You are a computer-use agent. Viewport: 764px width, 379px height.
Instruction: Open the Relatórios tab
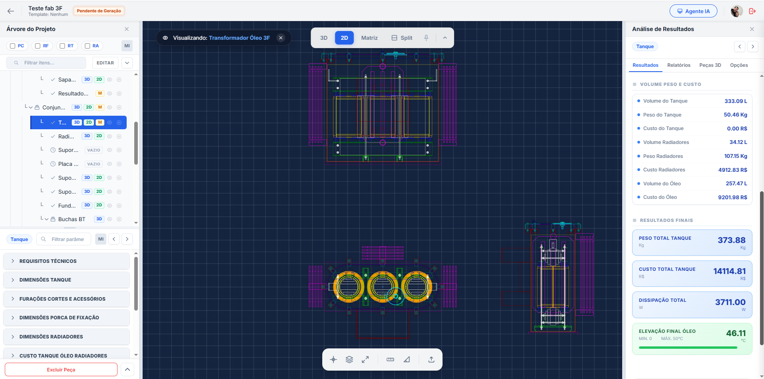point(679,65)
